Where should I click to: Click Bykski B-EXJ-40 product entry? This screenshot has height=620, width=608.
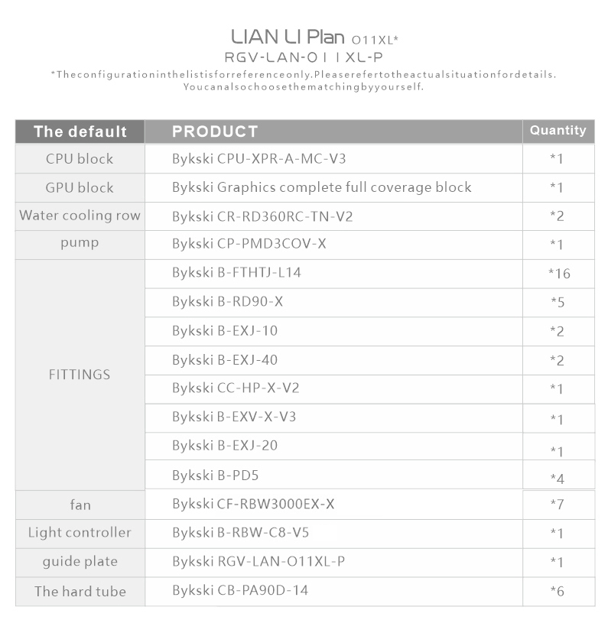click(225, 360)
